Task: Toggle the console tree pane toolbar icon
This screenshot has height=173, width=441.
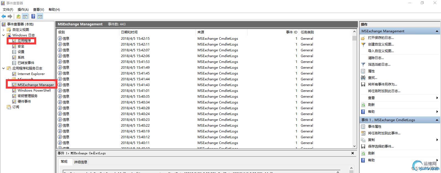Action: click(25, 16)
